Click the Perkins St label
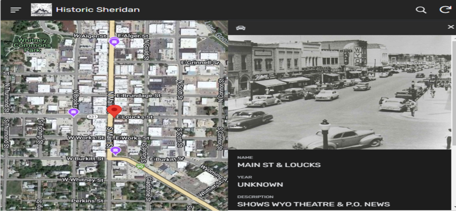 pos(88,201)
